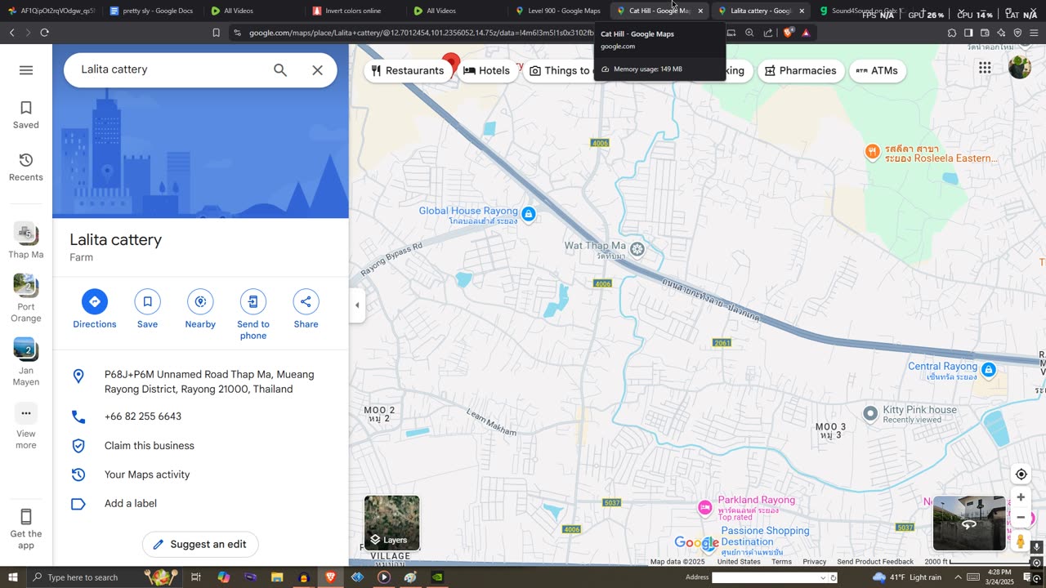Screen dimensions: 1046x588
Task: Click Privacy link on map footer
Action: click(x=814, y=562)
